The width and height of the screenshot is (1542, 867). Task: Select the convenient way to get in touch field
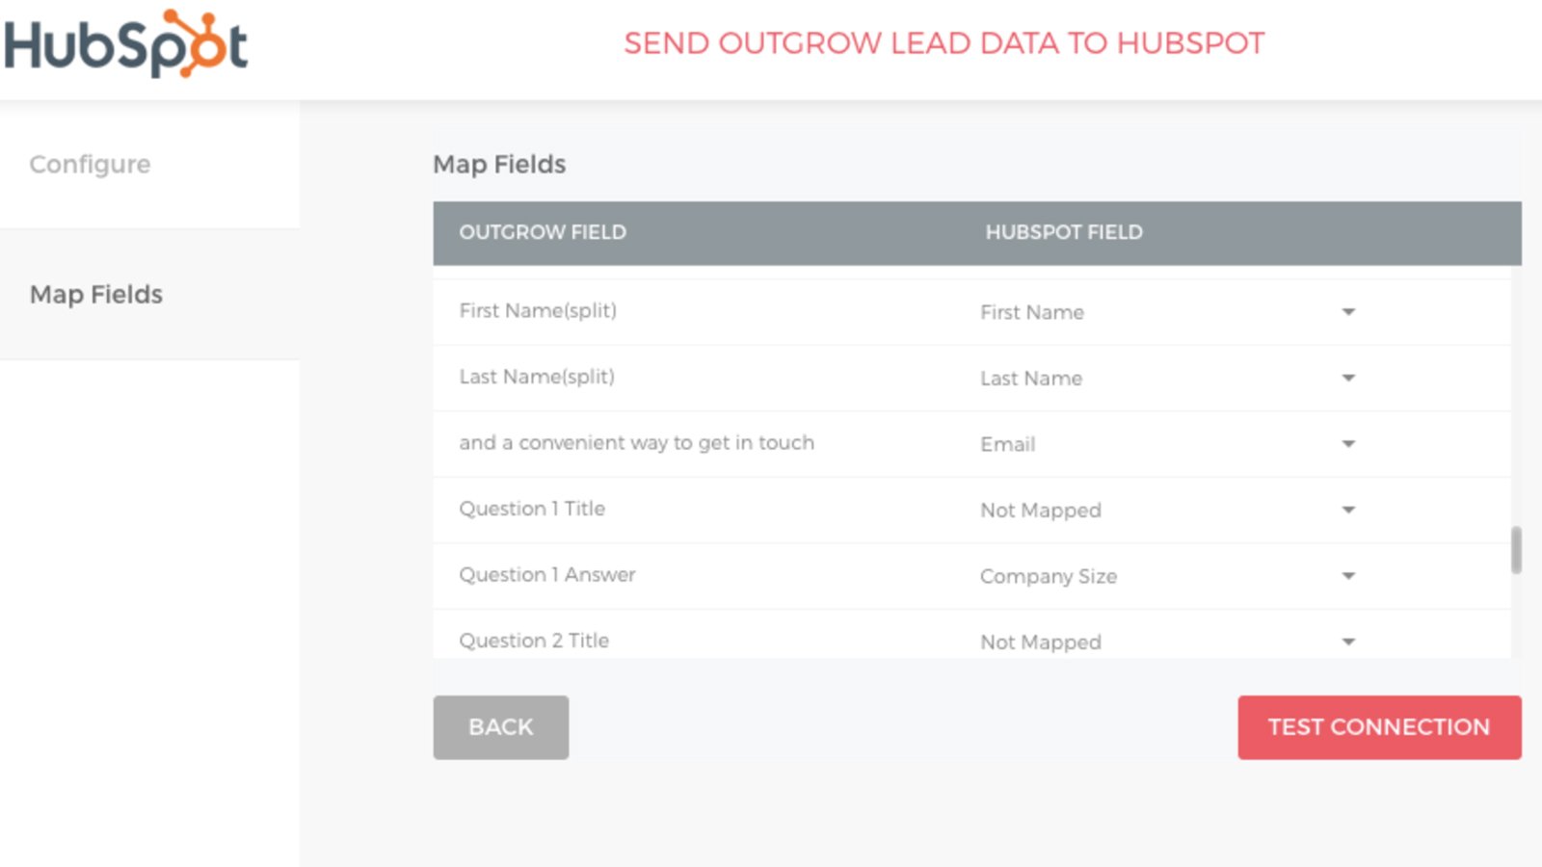pos(638,442)
